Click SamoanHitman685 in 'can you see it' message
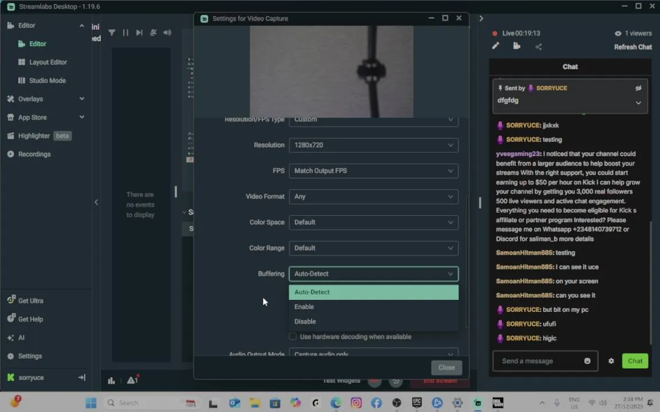Image resolution: width=660 pixels, height=412 pixels. click(524, 295)
